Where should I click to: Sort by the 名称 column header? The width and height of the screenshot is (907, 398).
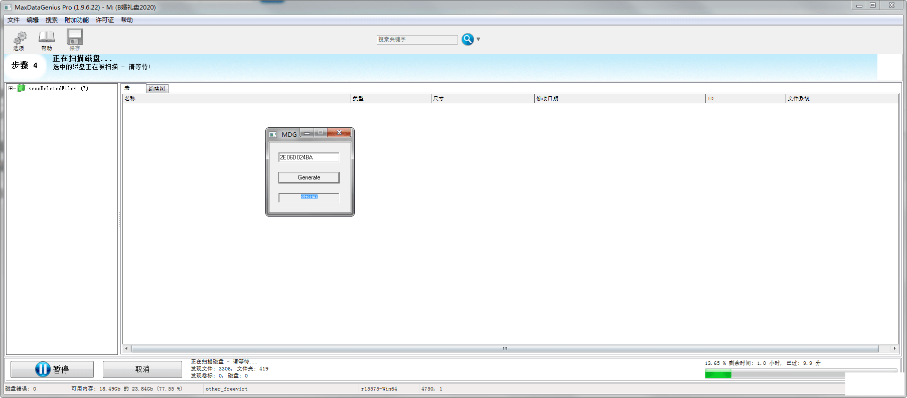tap(237, 98)
